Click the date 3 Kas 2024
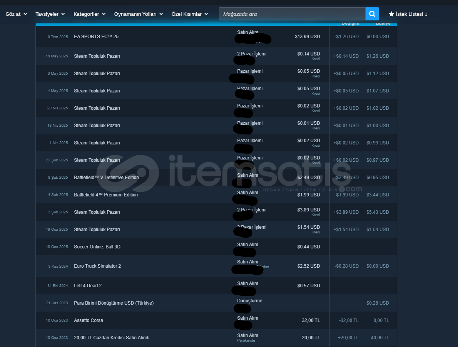 click(x=58, y=267)
